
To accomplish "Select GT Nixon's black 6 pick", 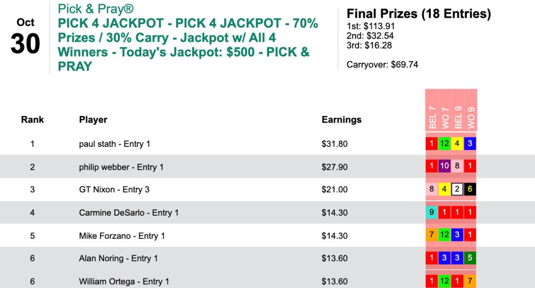I will (x=470, y=190).
